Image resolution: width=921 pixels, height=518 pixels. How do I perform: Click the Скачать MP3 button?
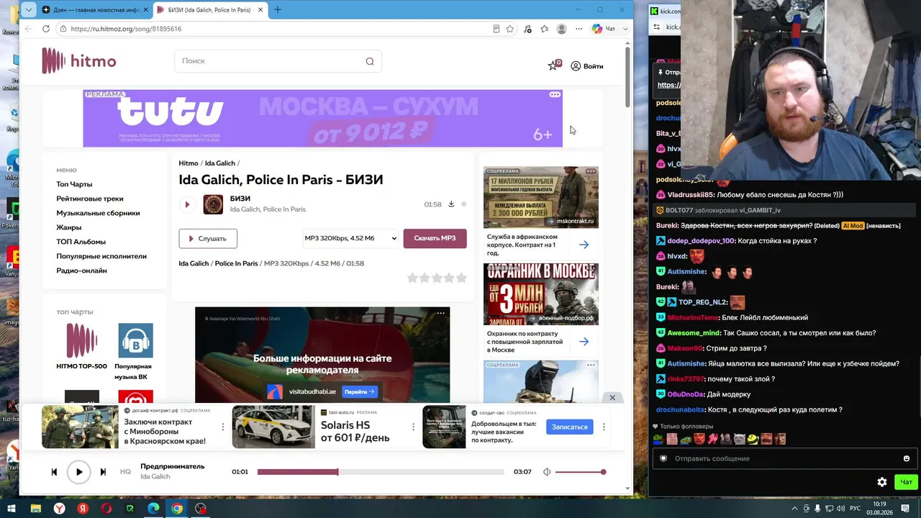point(435,238)
